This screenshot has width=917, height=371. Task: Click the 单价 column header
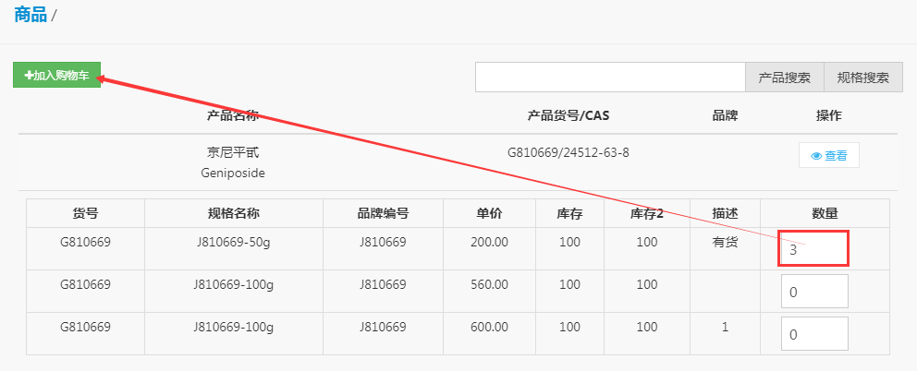pyautogui.click(x=489, y=213)
